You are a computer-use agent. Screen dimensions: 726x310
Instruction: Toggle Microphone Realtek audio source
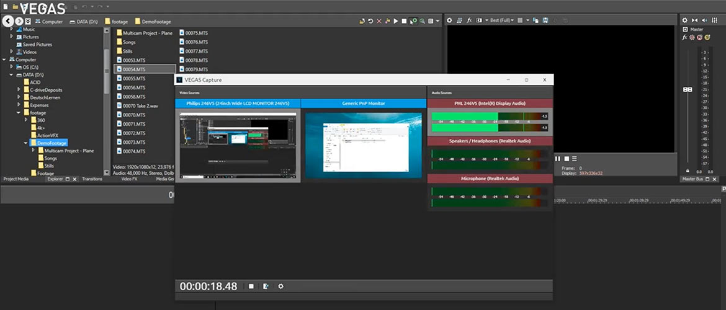pyautogui.click(x=490, y=178)
